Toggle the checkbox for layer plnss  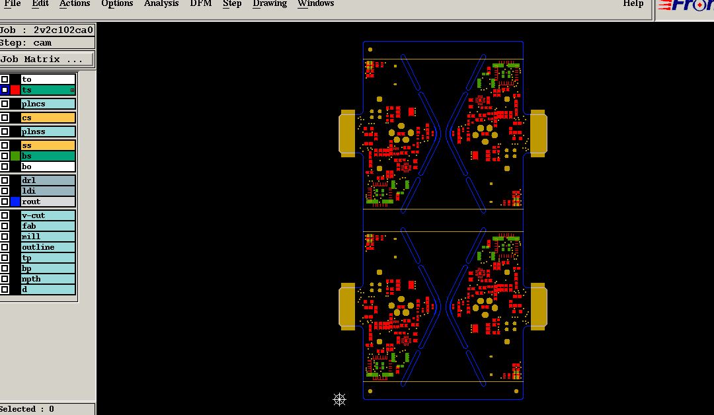(x=5, y=132)
